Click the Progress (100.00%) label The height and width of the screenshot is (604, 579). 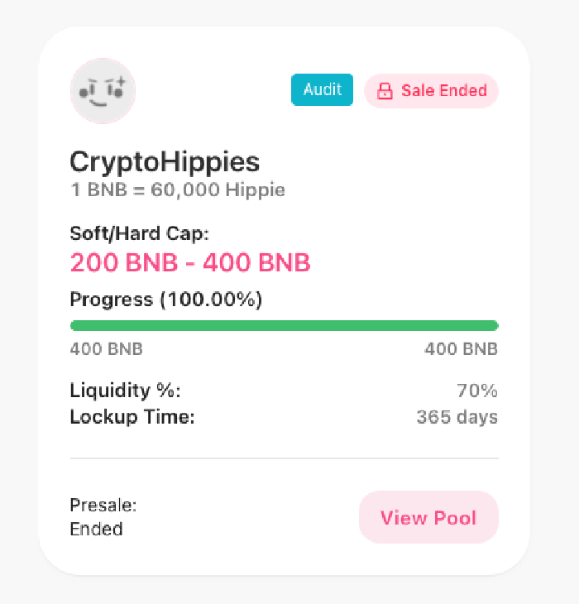coord(166,300)
